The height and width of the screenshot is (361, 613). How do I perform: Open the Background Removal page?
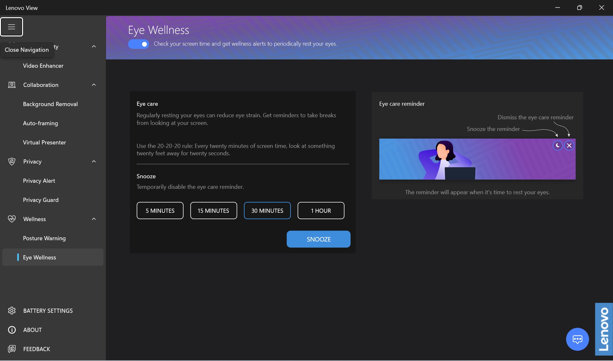[50, 104]
